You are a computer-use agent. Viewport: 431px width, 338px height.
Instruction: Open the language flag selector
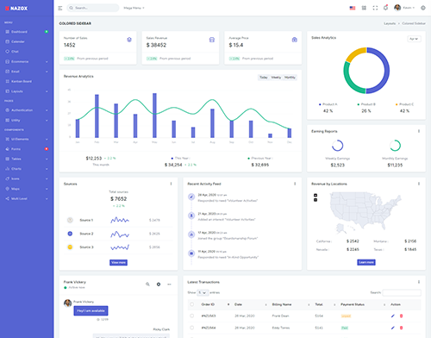coord(353,8)
